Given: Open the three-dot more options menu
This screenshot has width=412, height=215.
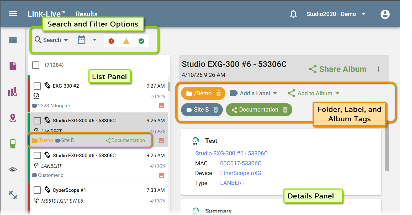Looking at the screenshot, I should (378, 69).
